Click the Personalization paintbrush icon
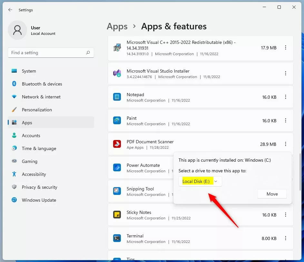This screenshot has width=304, height=262. coord(14,109)
